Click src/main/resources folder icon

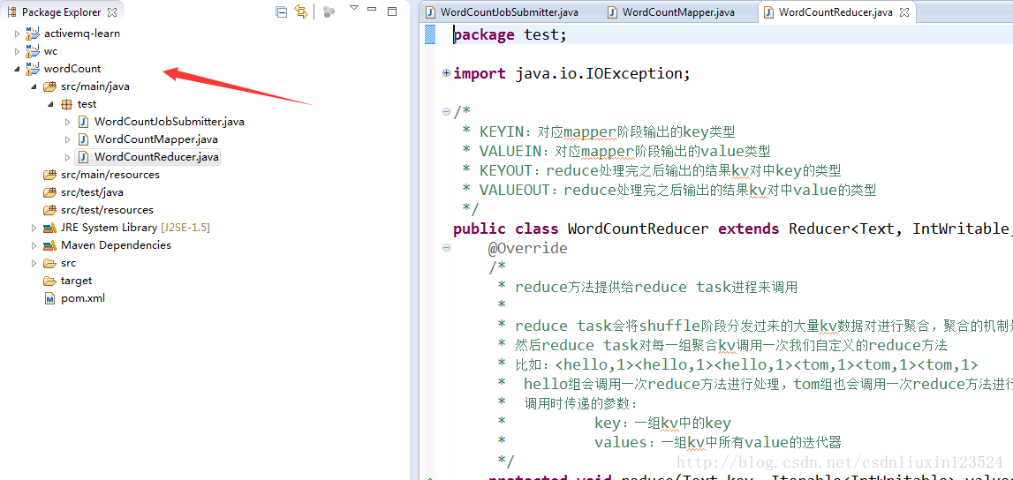[x=49, y=174]
